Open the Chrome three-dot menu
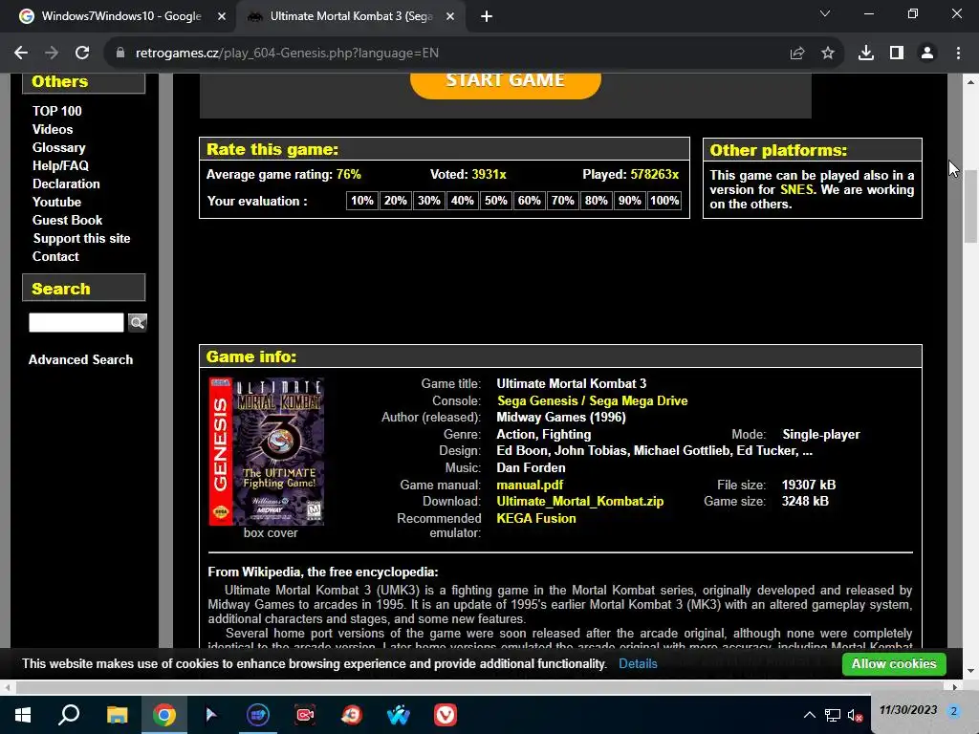This screenshot has width=979, height=734. pos(958,54)
